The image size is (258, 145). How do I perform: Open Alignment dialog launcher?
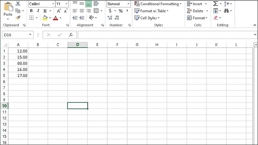coord(103,25)
